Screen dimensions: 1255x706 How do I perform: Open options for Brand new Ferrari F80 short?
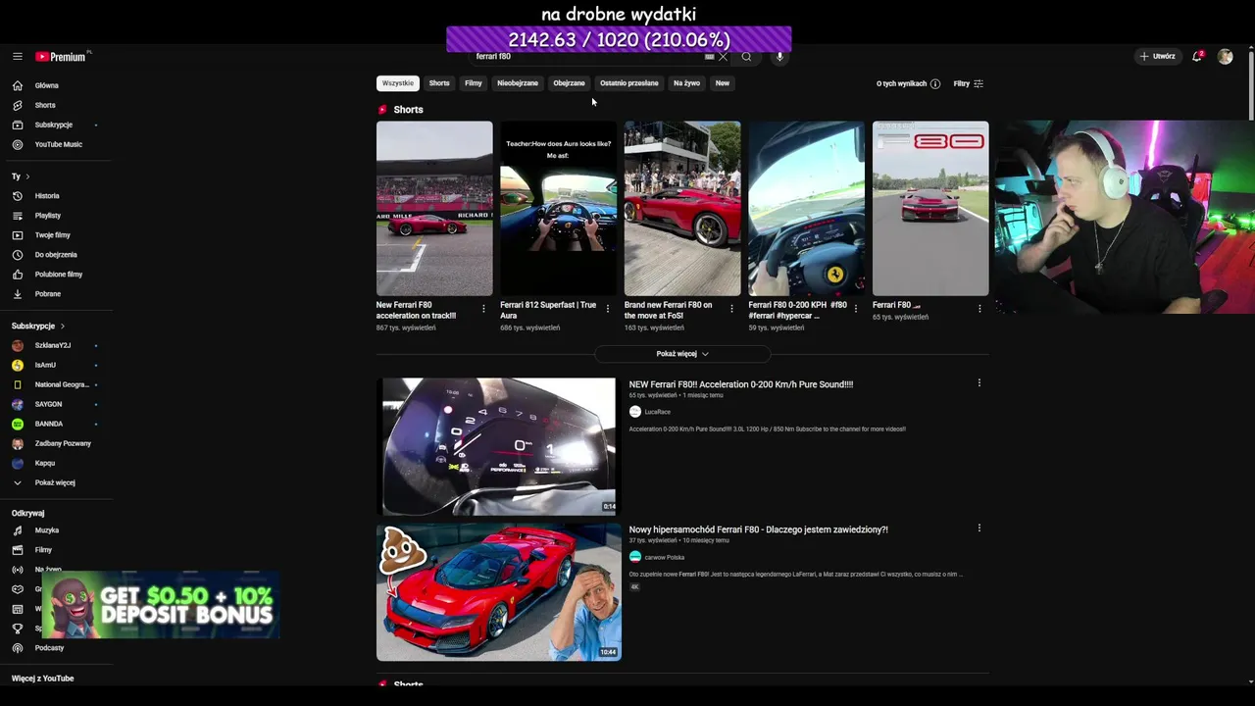point(731,309)
